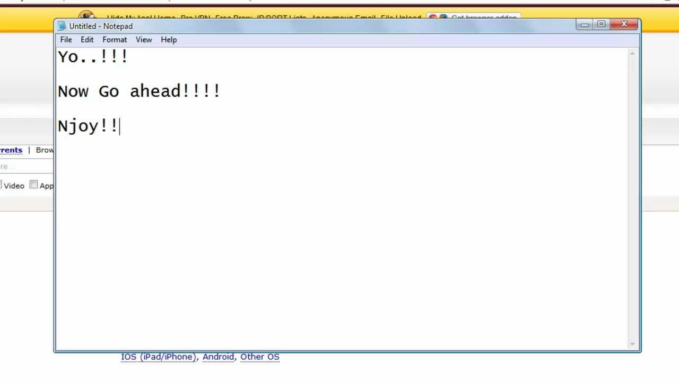679x382 pixels.
Task: Open the View menu in Notepad
Action: pos(144,40)
